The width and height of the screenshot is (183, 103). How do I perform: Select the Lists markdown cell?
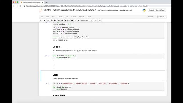[x=103, y=76]
